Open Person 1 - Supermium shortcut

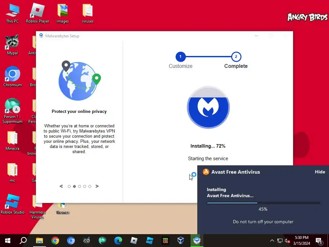click(x=13, y=111)
